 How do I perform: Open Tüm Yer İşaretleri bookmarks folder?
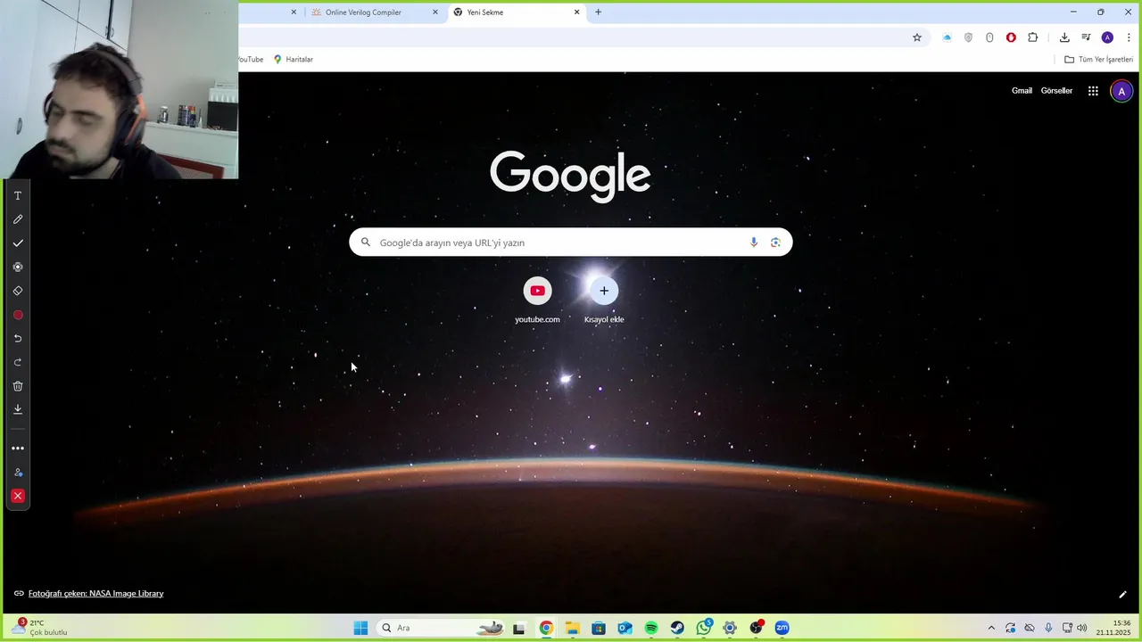[x=1098, y=60]
